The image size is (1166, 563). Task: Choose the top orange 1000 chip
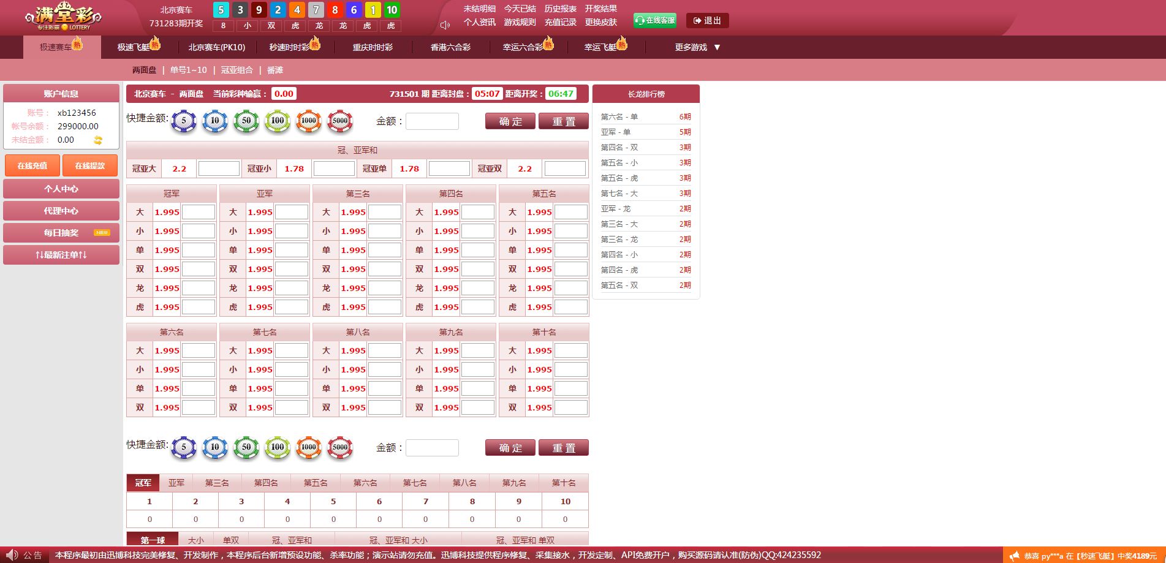309,121
